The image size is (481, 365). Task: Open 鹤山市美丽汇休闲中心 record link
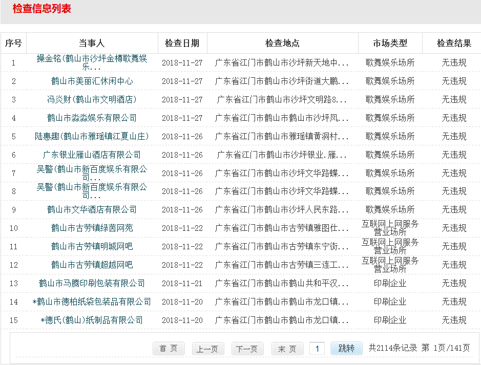(92, 81)
